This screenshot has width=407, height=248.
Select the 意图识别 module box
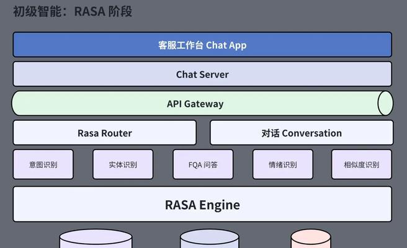(x=43, y=164)
